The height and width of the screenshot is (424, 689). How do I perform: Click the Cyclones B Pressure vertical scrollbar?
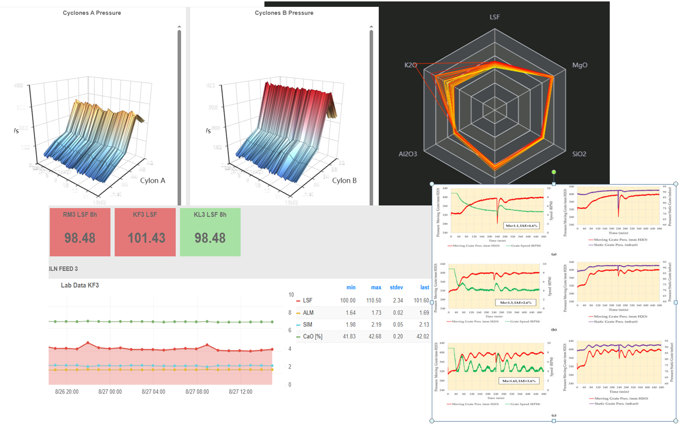pyautogui.click(x=371, y=117)
